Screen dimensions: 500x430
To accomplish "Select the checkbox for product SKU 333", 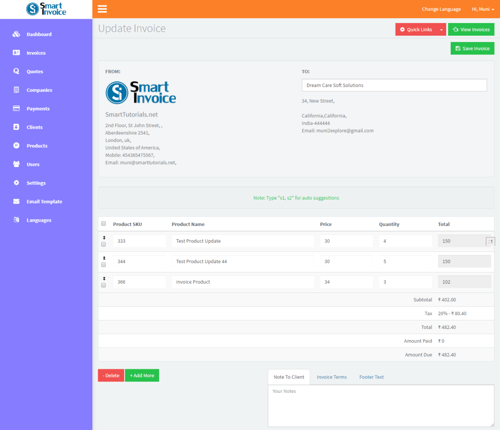I will point(104,244).
